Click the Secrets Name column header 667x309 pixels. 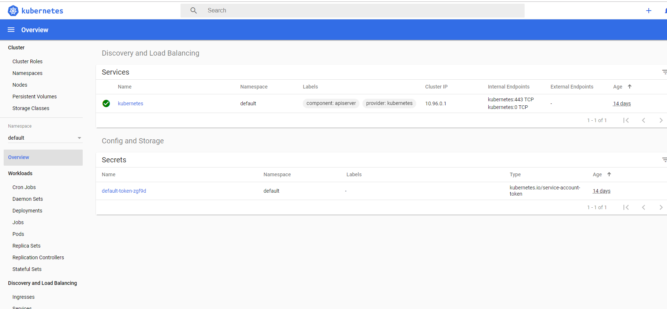coord(108,174)
